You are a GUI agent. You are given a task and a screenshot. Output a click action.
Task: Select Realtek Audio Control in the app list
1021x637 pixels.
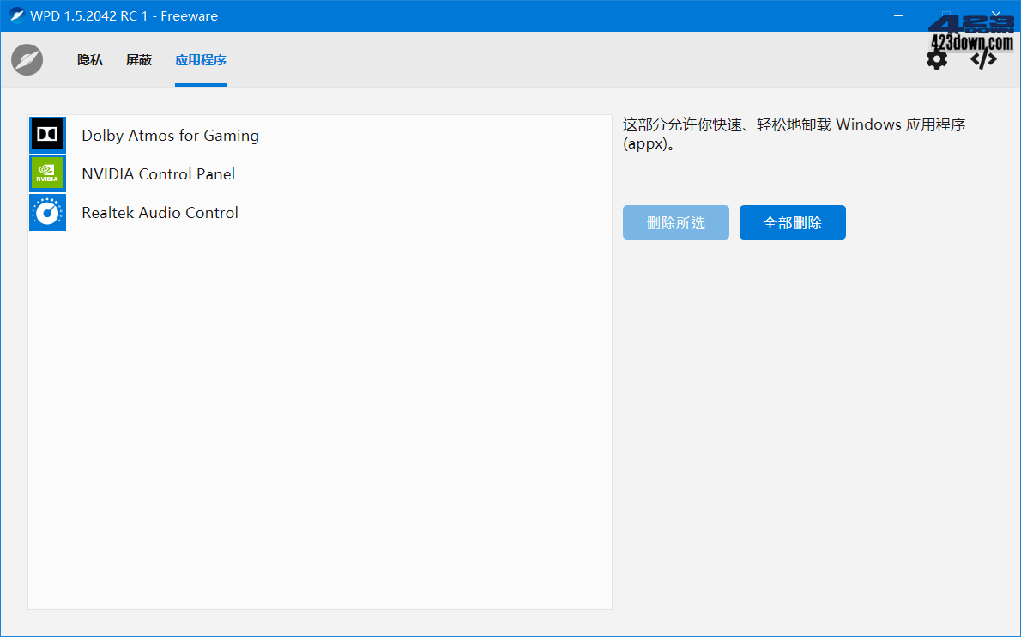point(160,212)
